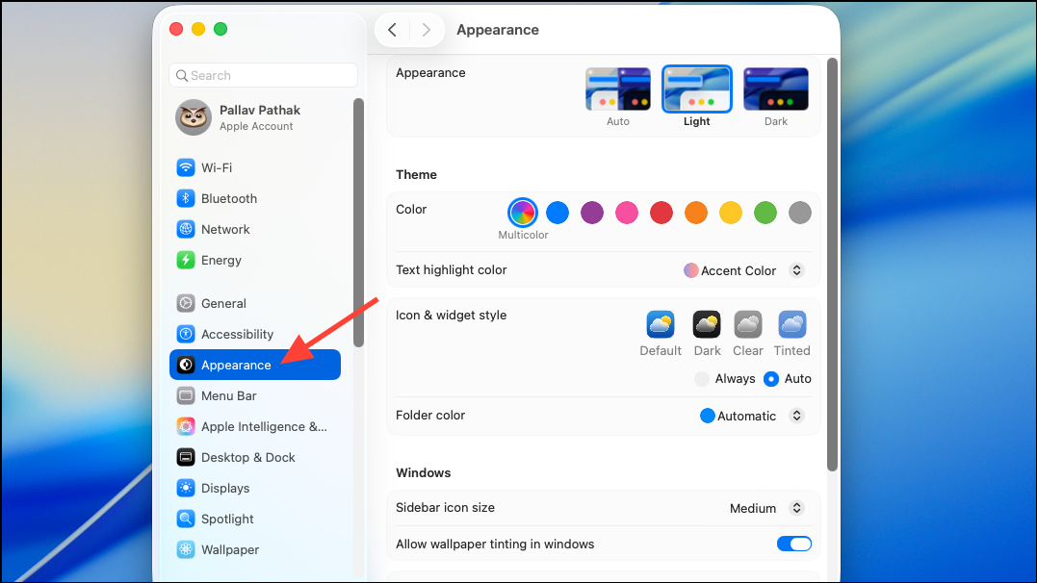Viewport: 1037px width, 583px height.
Task: Click the Search input field
Action: (x=263, y=75)
